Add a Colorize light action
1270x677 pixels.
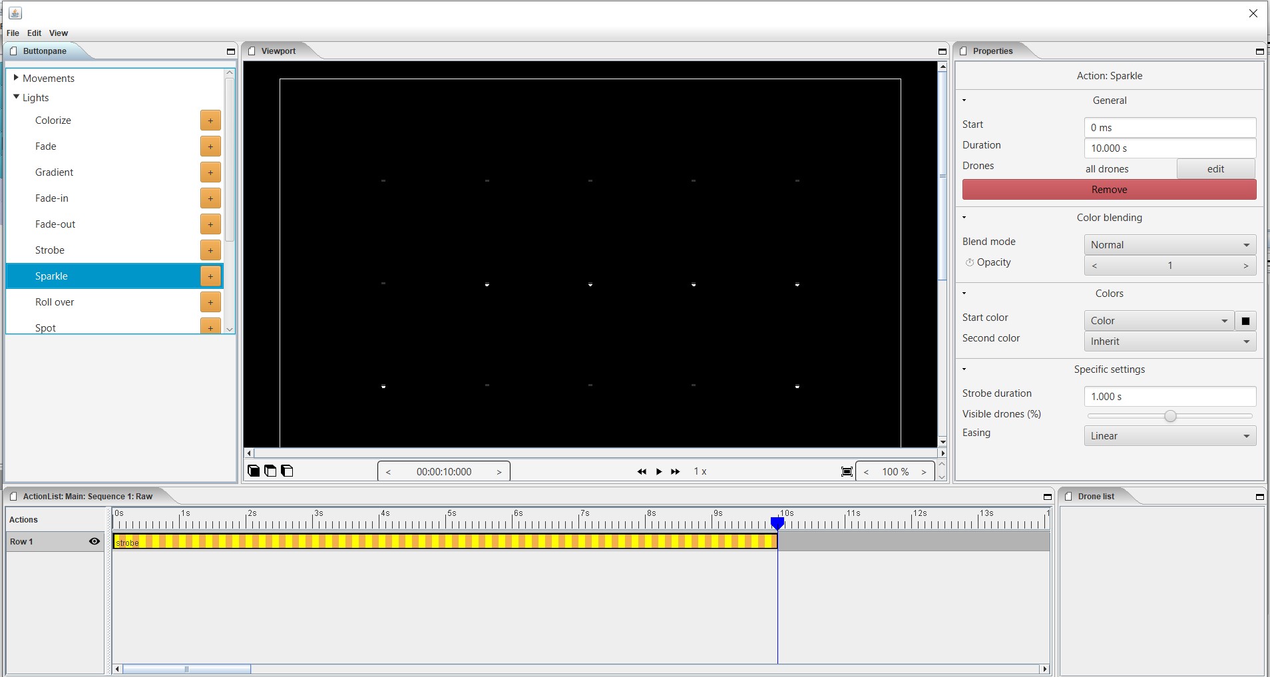pyautogui.click(x=210, y=120)
